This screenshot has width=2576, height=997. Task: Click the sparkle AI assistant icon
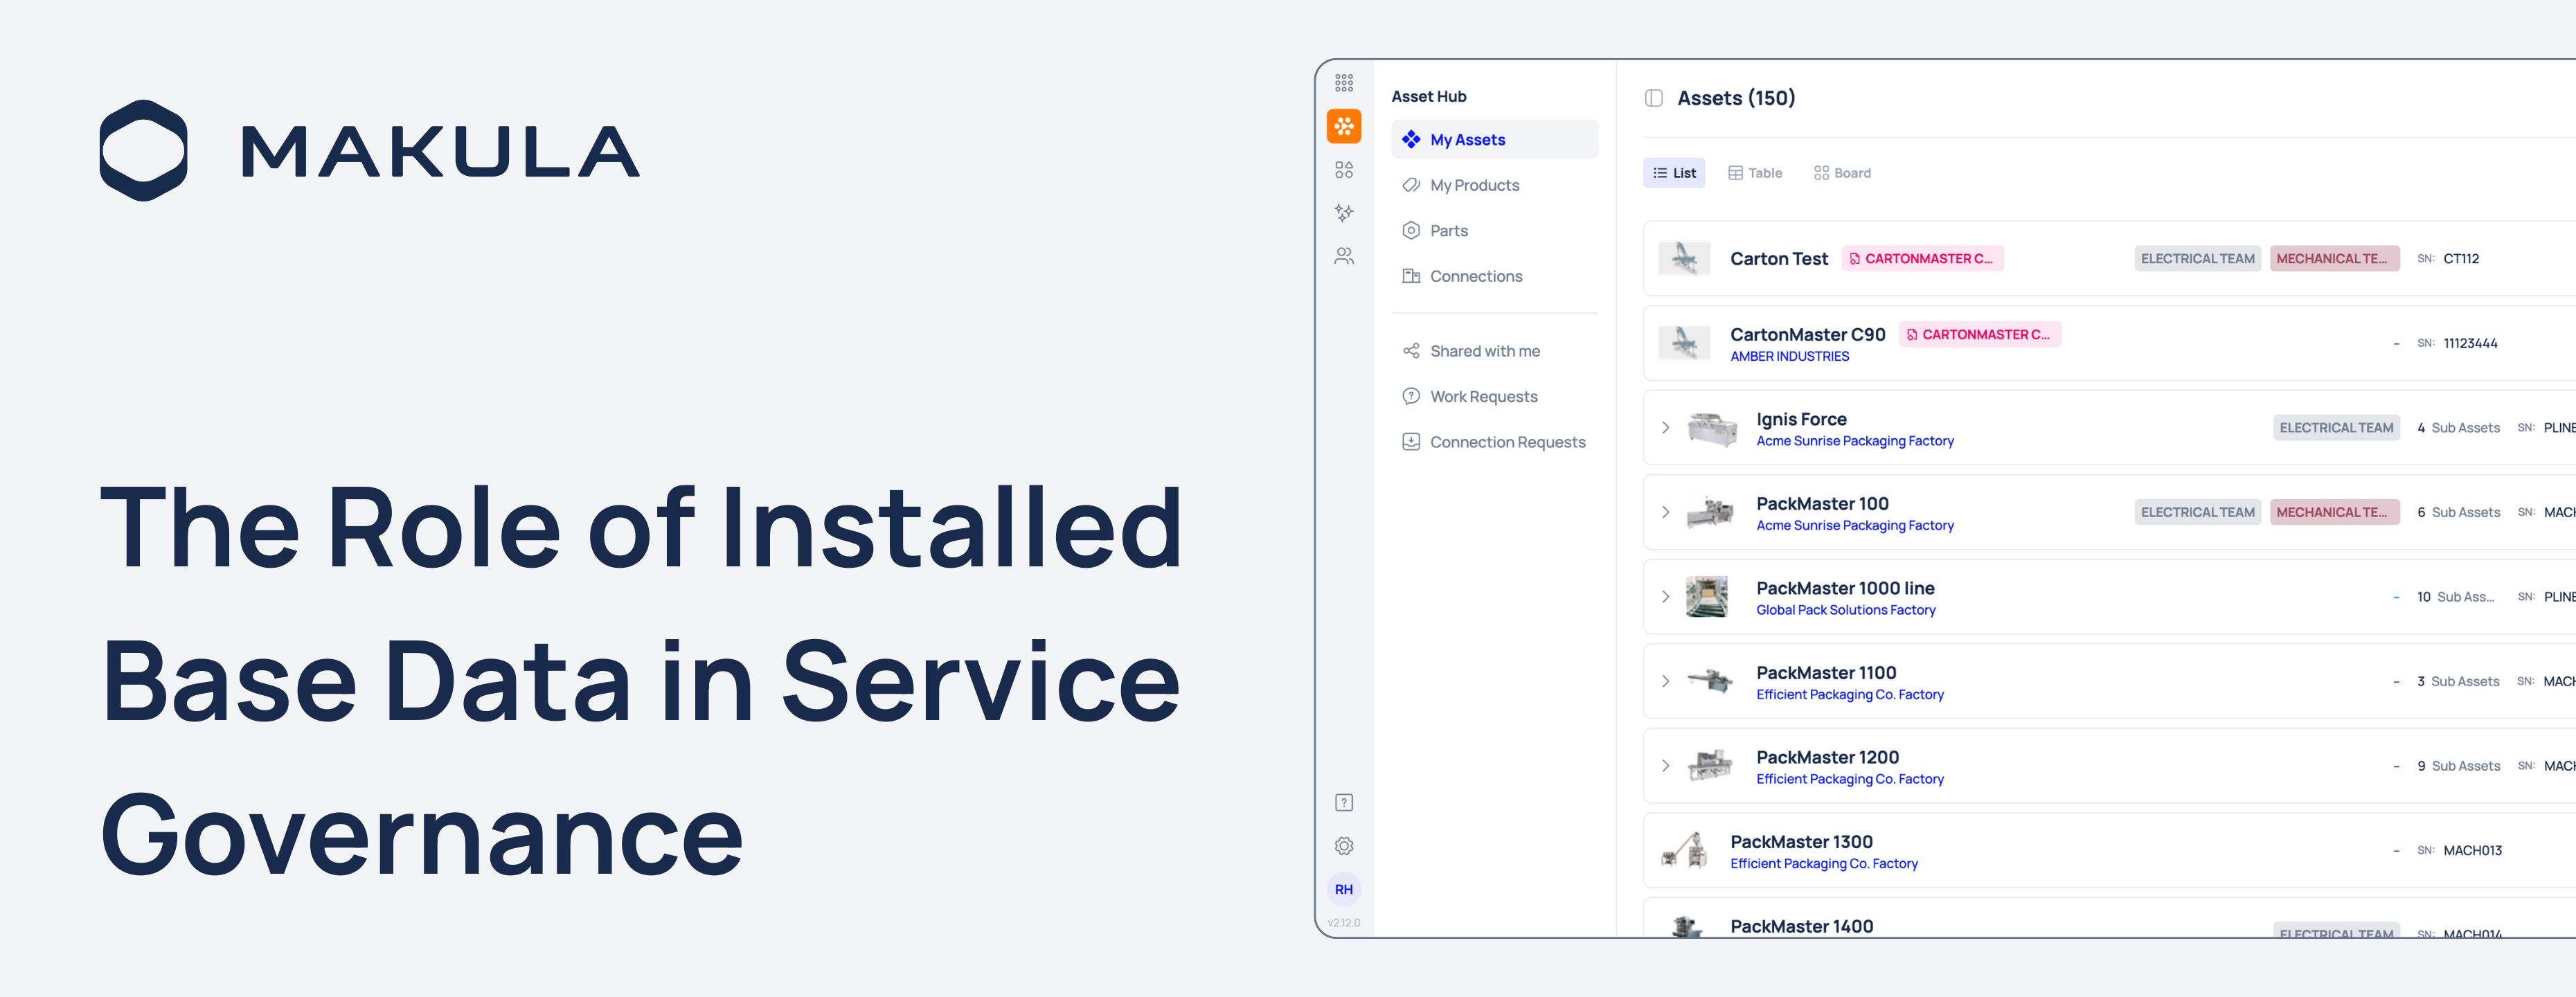1343,213
